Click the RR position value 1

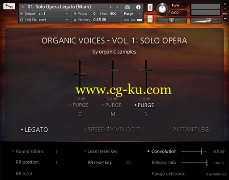pos(56,163)
